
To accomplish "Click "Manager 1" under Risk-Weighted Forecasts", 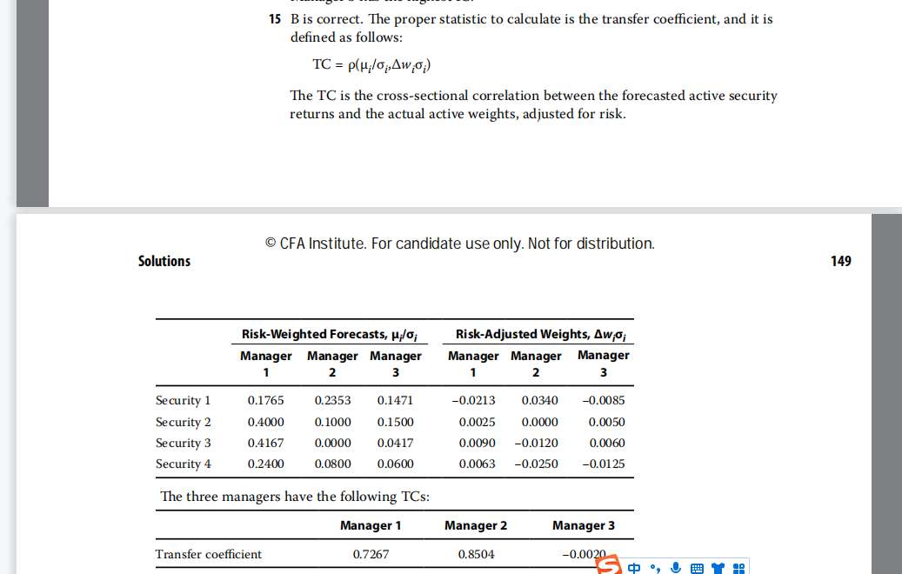I will tap(266, 364).
